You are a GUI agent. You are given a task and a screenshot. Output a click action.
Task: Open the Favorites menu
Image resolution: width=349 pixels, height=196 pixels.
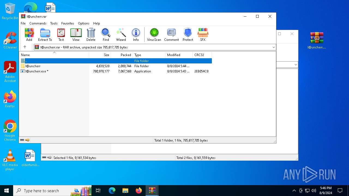(x=68, y=23)
